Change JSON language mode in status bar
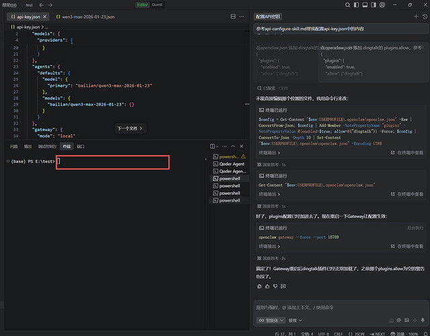The width and height of the screenshot is (430, 336). coord(357,334)
